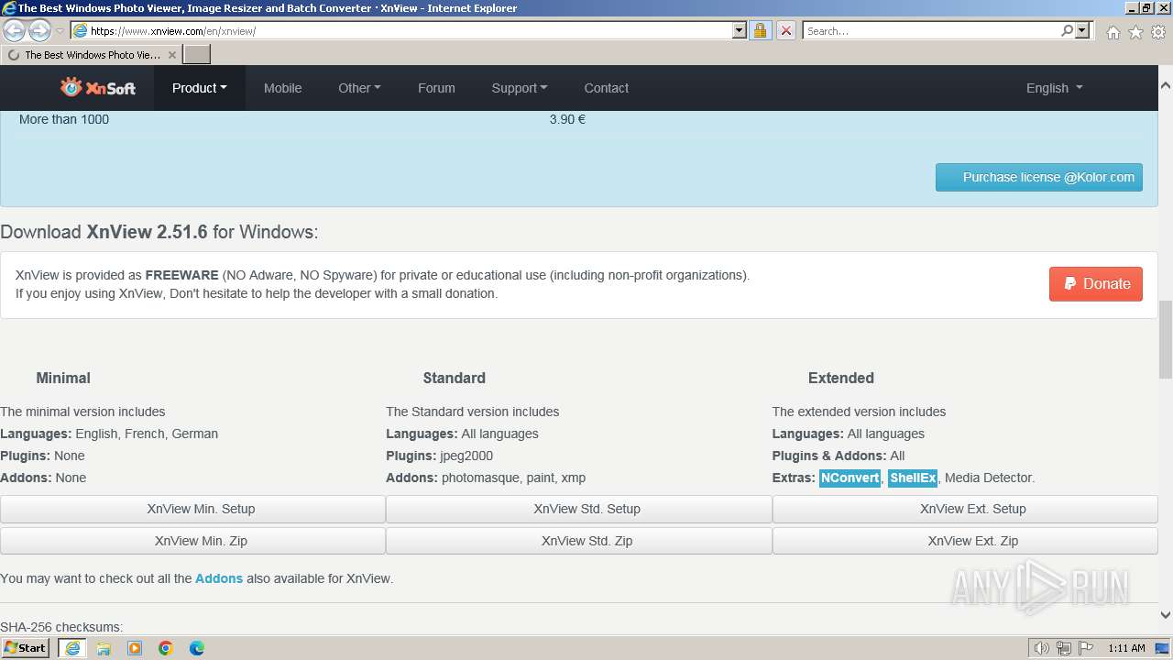
Task: Open the Addons link
Action: point(219,578)
